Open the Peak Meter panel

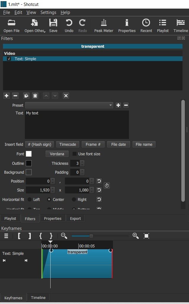(104, 25)
